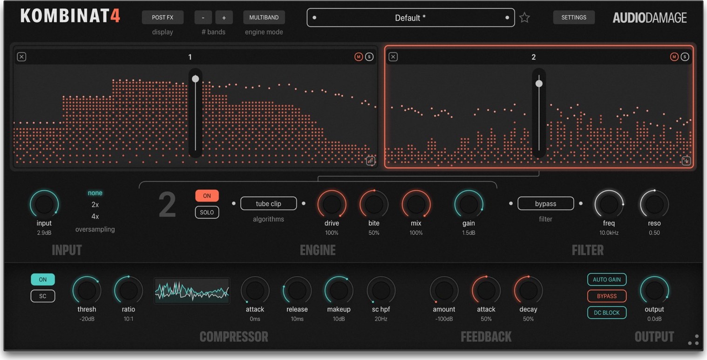707x360 pixels.
Task: Click the compressor thresh knob
Action: pyautogui.click(x=87, y=290)
